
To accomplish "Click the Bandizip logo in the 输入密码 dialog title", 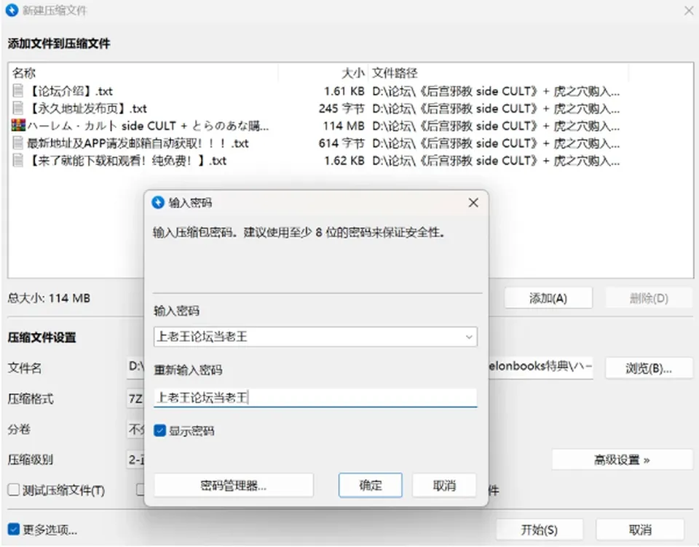I will point(158,203).
